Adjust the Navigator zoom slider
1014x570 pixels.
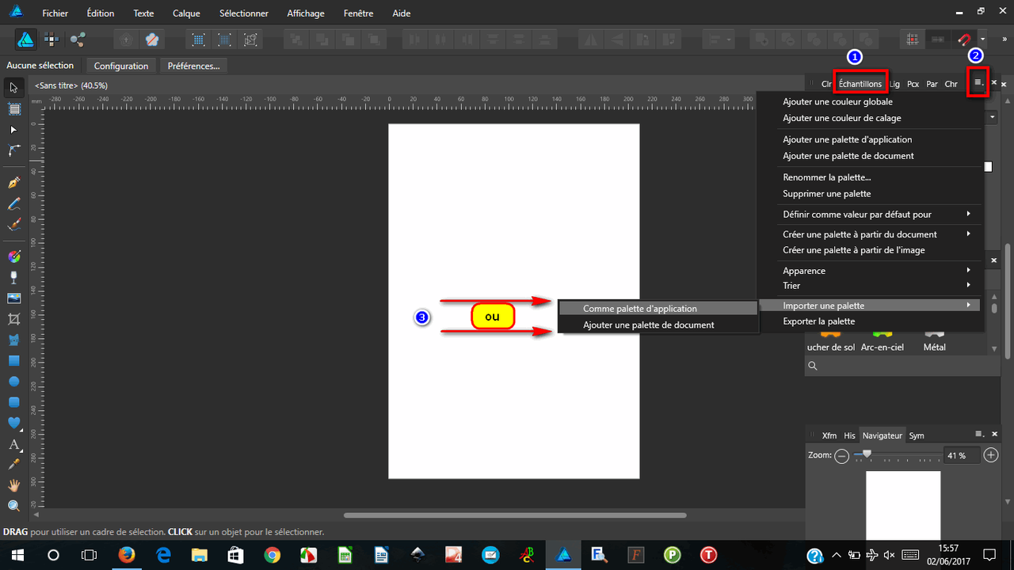point(867,454)
